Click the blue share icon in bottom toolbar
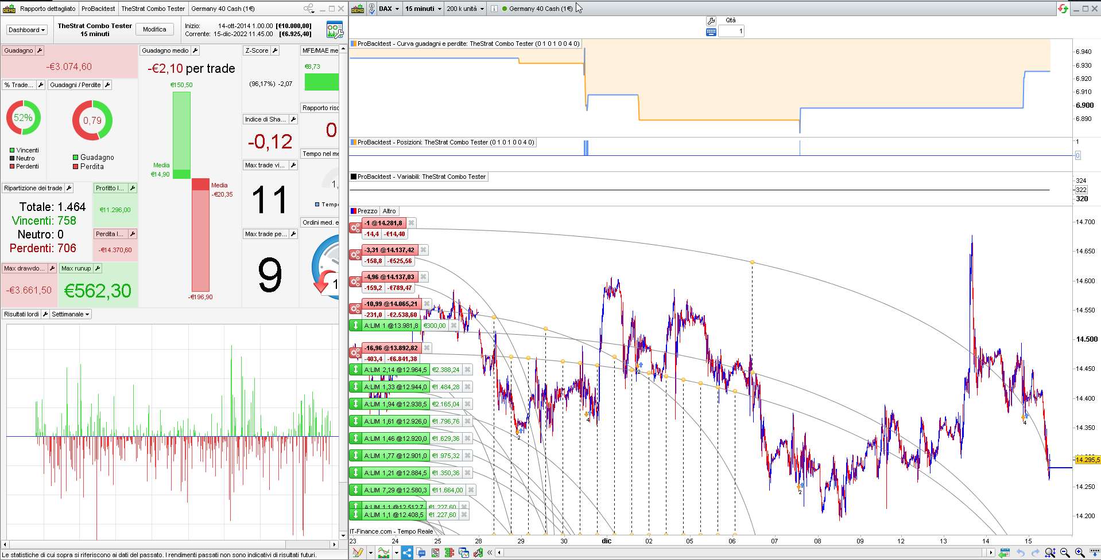1101x560 pixels. [406, 553]
